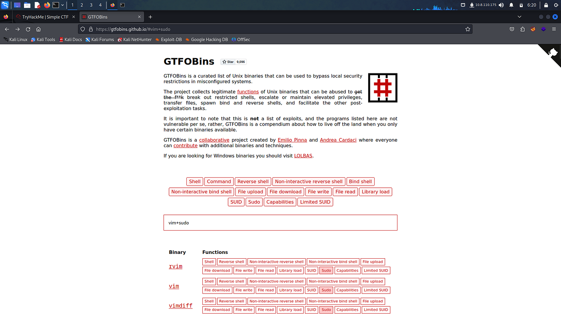Image resolution: width=561 pixels, height=316 pixels.
Task: Switch to workspace 2 in the panel
Action: (x=82, y=5)
